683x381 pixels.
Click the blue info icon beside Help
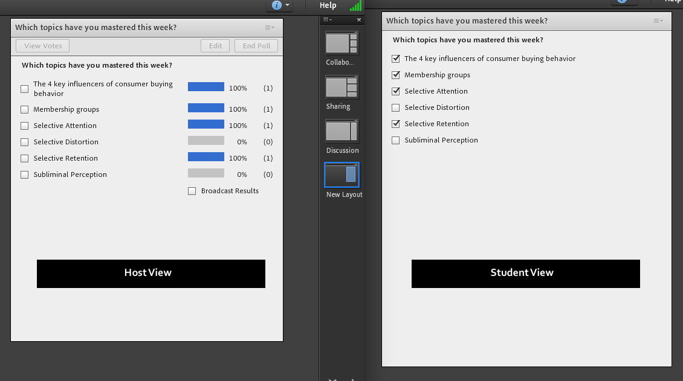277,5
